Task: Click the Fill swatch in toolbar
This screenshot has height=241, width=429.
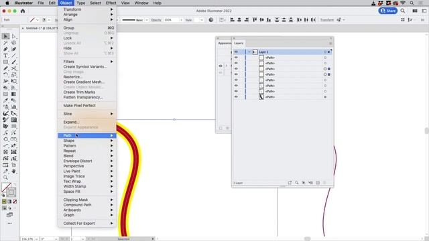Action: (5, 187)
